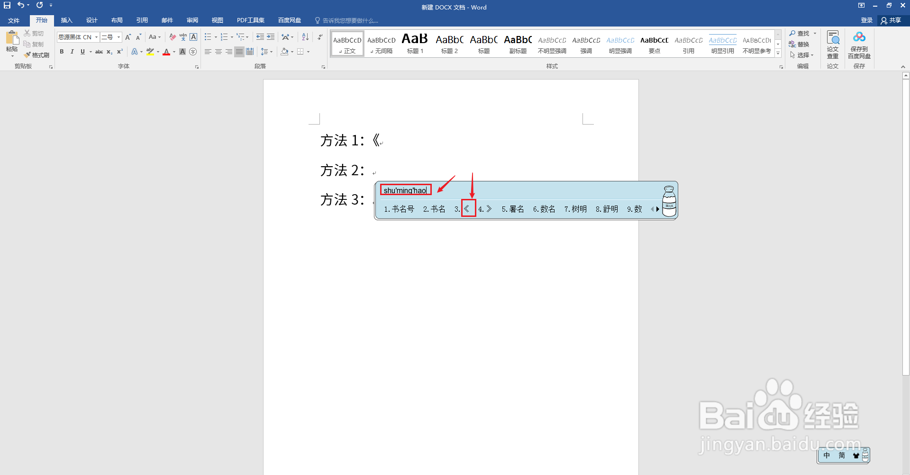Align text left

(208, 52)
